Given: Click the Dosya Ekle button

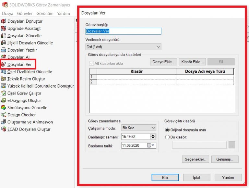Looking at the screenshot, I should 164,62.
